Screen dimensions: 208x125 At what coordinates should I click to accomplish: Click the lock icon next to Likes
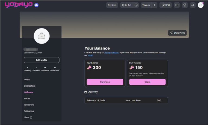point(31,117)
